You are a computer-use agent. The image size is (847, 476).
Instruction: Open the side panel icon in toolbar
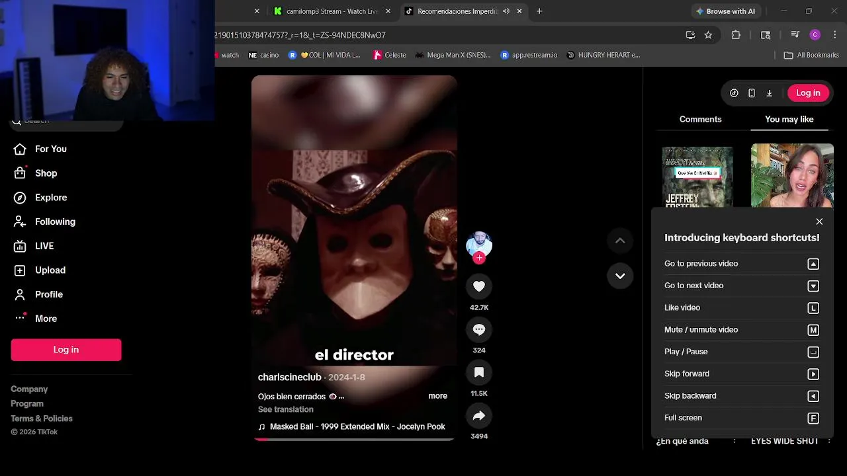[x=766, y=35]
